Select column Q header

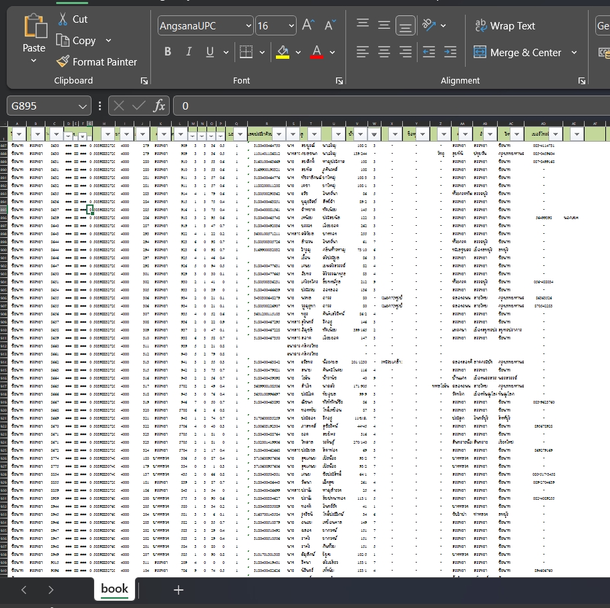tap(236, 124)
